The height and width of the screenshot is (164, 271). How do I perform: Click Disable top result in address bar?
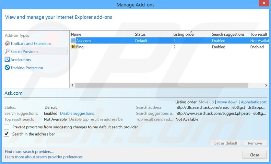[x=96, y=119]
